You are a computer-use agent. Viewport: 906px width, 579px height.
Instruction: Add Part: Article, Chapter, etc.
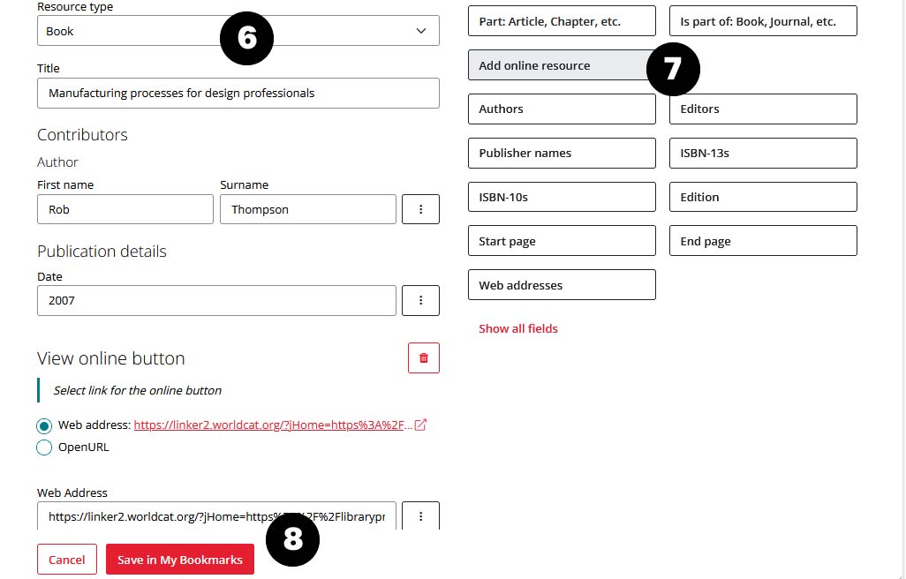tap(562, 21)
